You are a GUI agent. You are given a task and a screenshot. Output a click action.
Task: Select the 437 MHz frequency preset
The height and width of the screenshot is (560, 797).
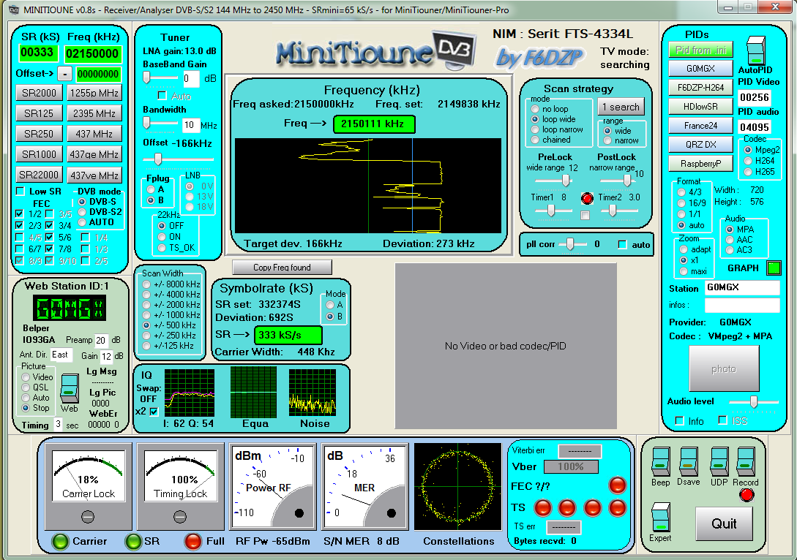click(x=94, y=134)
